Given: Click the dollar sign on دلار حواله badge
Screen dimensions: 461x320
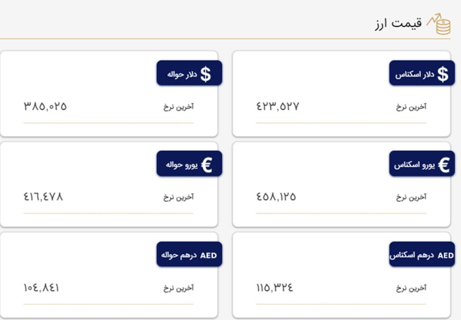Looking at the screenshot, I should (x=206, y=74).
